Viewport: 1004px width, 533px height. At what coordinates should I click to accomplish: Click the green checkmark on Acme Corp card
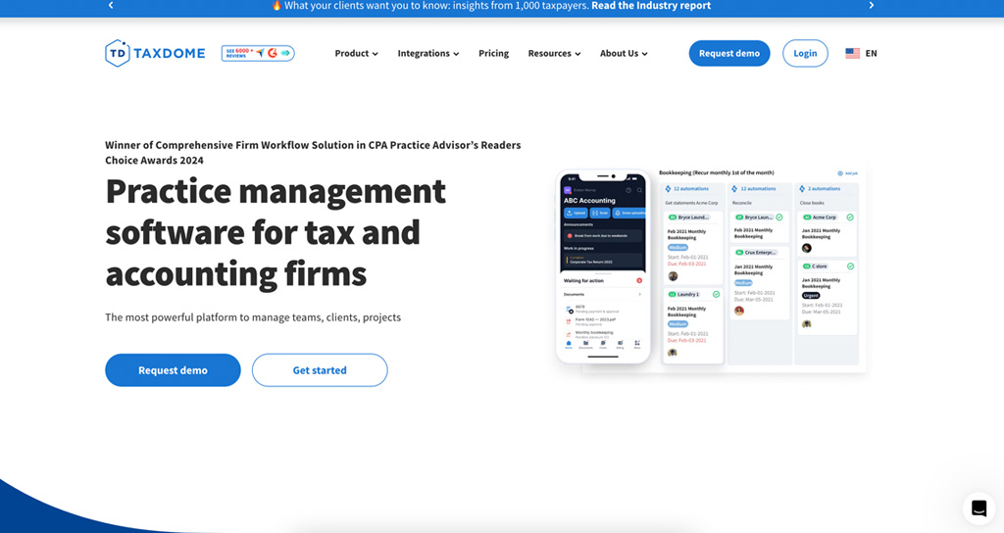(850, 218)
